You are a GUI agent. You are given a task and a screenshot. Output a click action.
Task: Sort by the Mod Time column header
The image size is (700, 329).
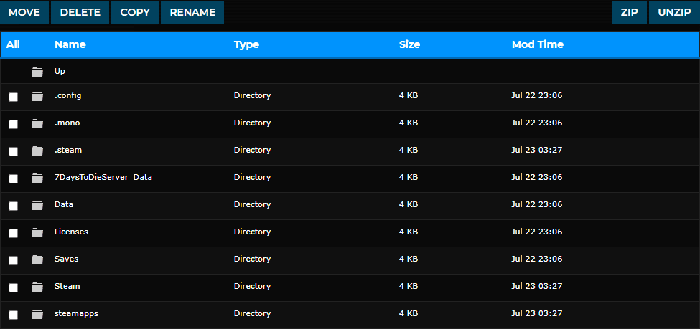(538, 44)
